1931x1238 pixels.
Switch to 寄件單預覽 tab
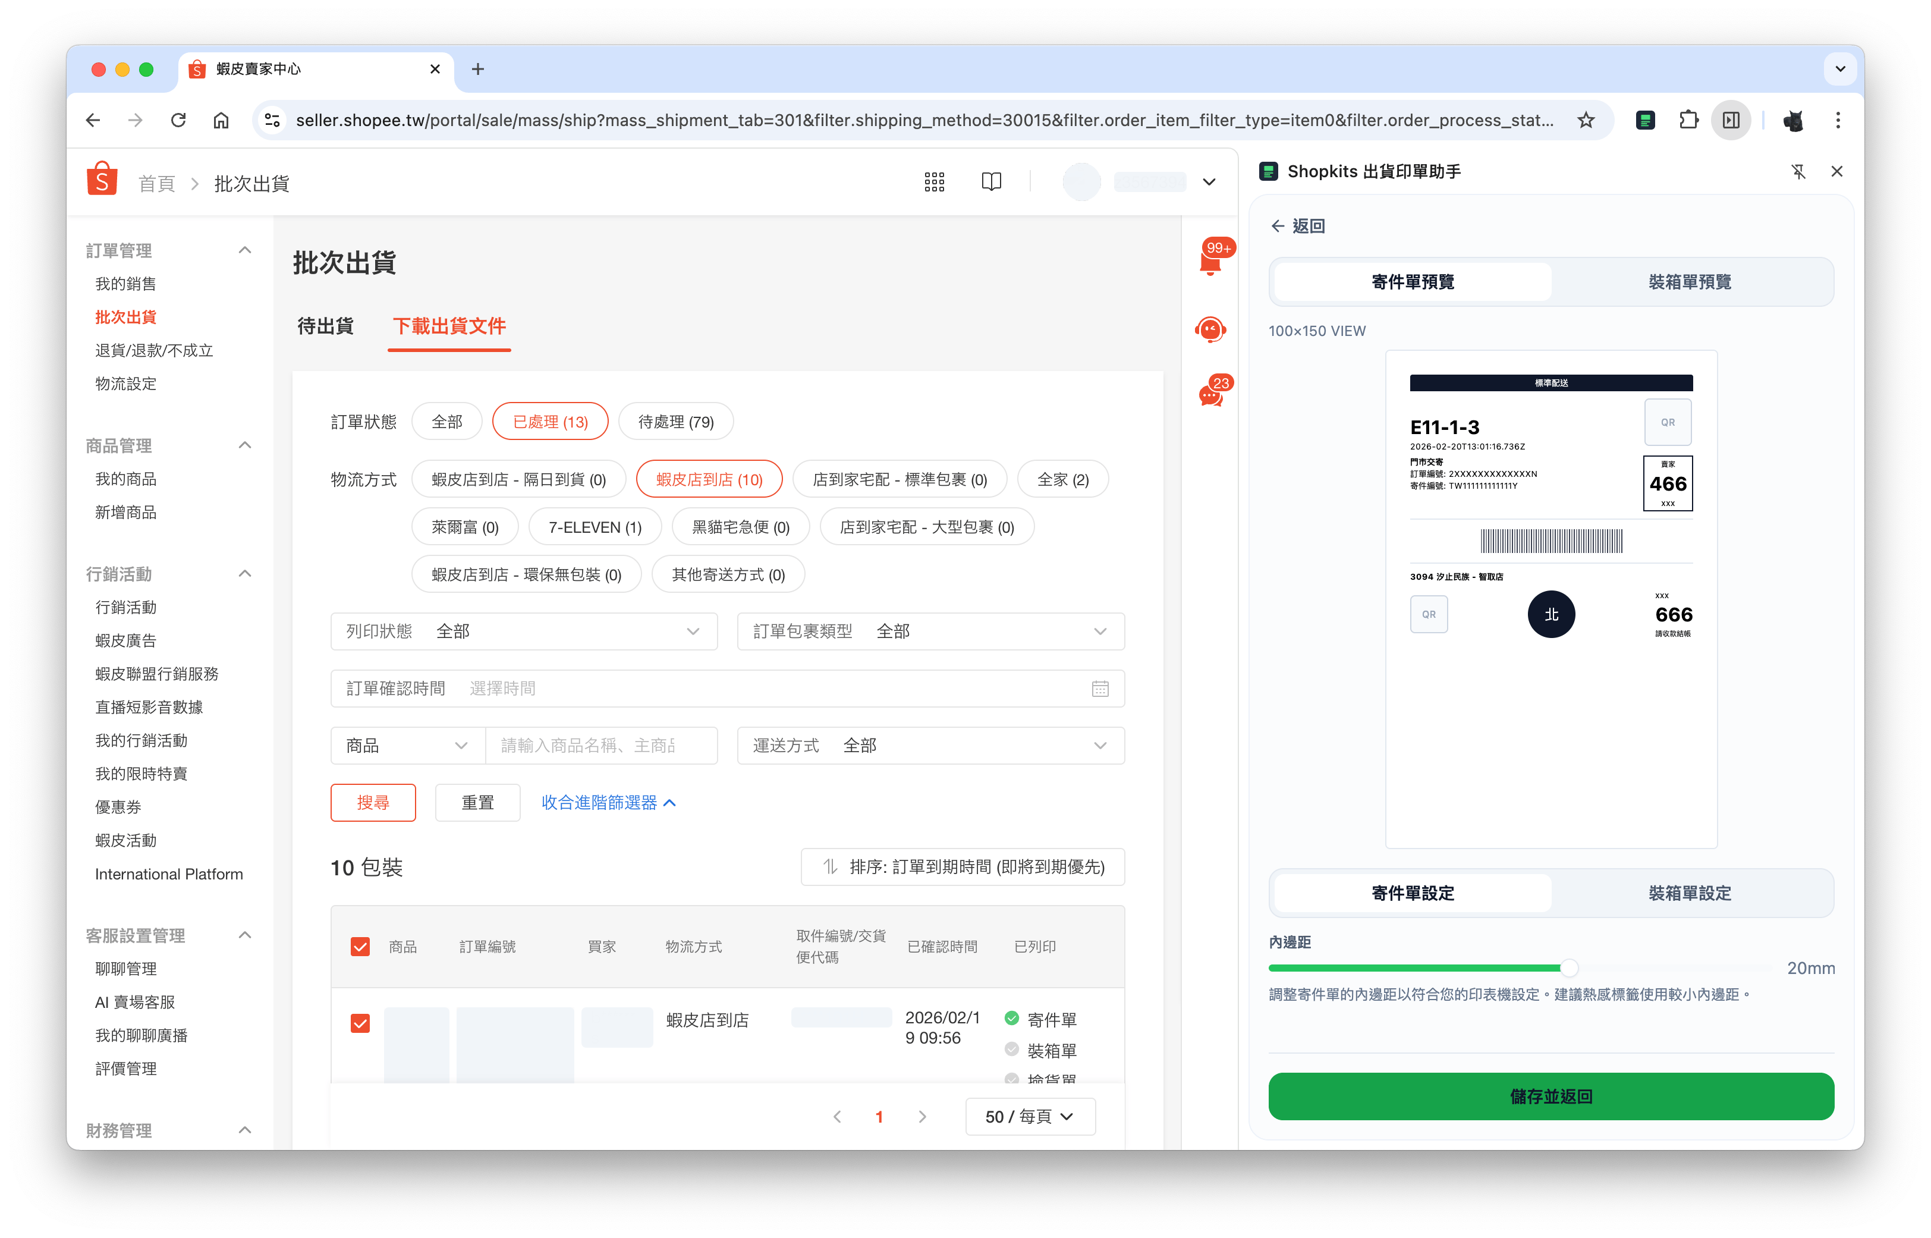[x=1413, y=282]
